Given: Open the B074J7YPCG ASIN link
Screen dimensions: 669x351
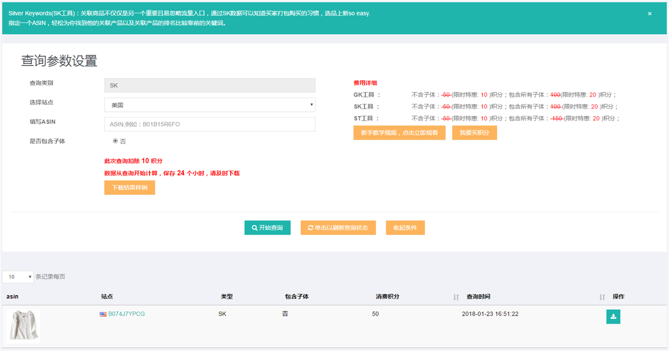Looking at the screenshot, I should point(126,314).
